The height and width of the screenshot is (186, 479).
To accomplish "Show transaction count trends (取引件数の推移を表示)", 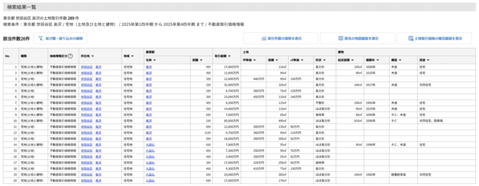I will coord(281,38).
